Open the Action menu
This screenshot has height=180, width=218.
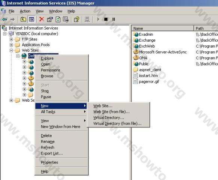point(25,11)
